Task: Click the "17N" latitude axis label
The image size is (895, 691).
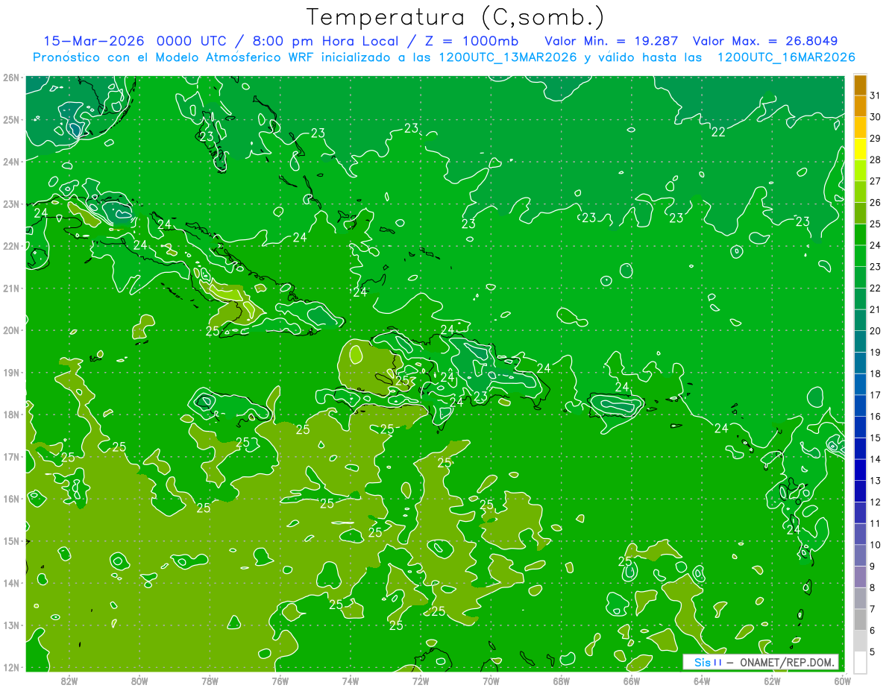Action: 11,456
